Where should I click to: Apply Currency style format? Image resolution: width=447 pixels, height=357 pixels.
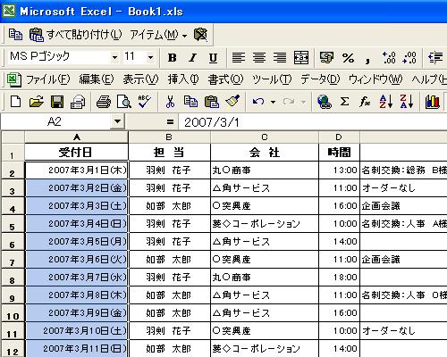click(326, 57)
